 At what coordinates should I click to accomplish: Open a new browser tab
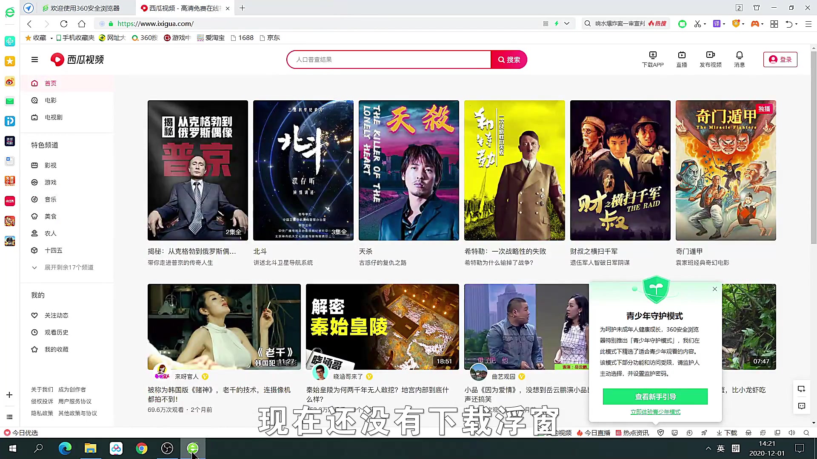242,8
